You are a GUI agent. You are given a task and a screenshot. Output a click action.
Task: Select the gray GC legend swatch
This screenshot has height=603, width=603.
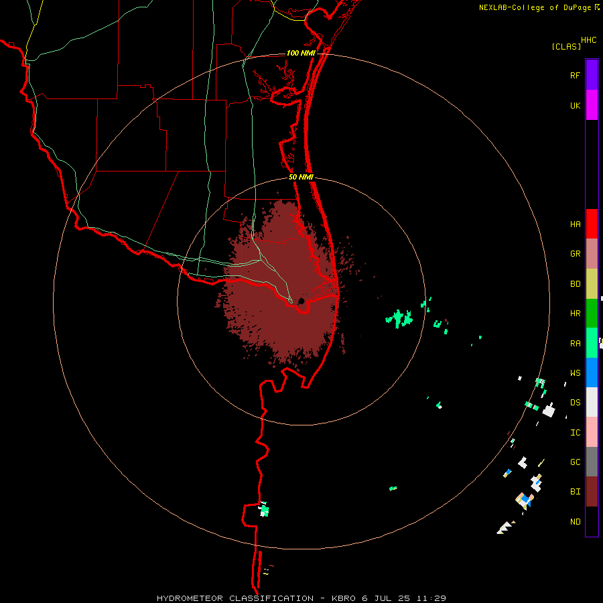tap(592, 462)
